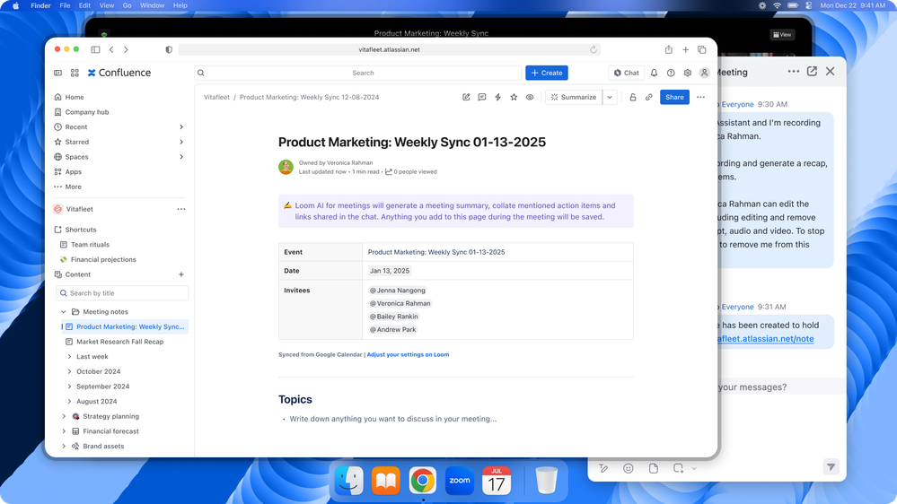897x504 pixels.
Task: Collapse the Meeting notes folder
Action: pyautogui.click(x=64, y=312)
